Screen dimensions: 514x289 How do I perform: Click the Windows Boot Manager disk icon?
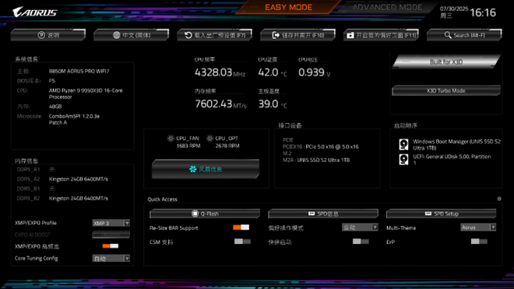(x=403, y=144)
